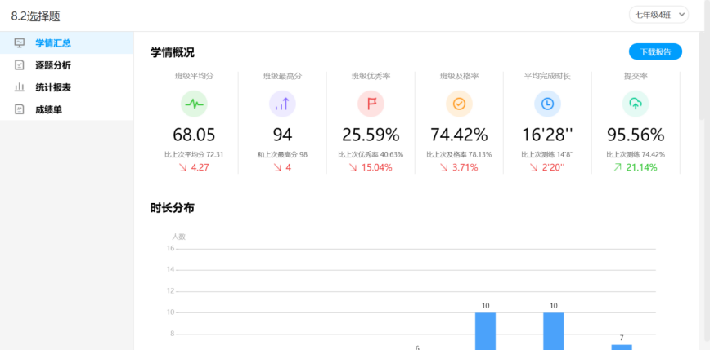Click the blue bar labeled 7
This screenshot has width=710, height=350.
click(x=622, y=347)
